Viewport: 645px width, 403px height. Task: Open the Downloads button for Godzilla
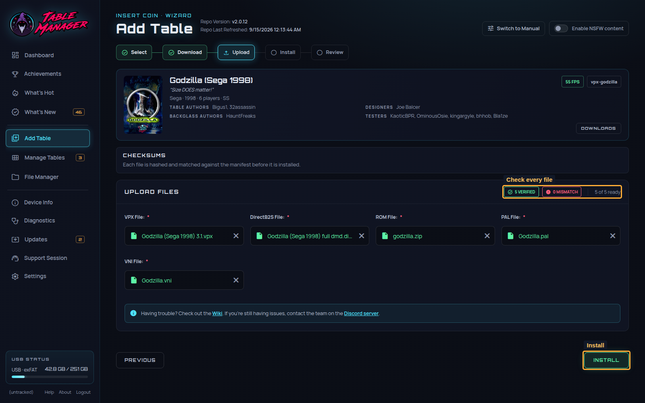click(598, 128)
